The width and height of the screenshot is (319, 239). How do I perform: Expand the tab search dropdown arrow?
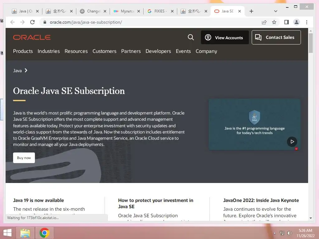275,11
